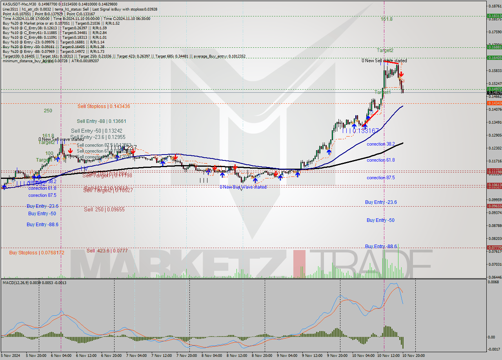Click the '0 New Buy Wave started' label
This screenshot has height=360, width=502.
243,187
